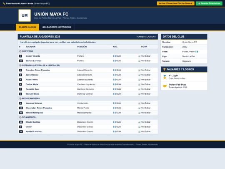
Task: Click the chart icon in Carlos Mejía row
Action: pos(139,84)
